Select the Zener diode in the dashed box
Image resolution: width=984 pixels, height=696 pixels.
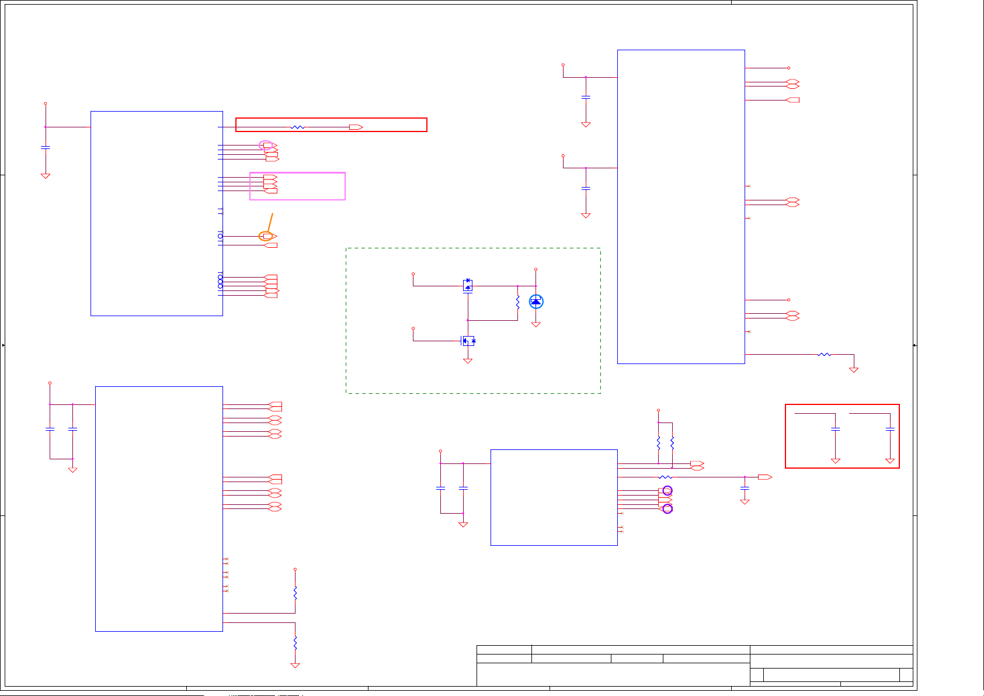pos(536,302)
